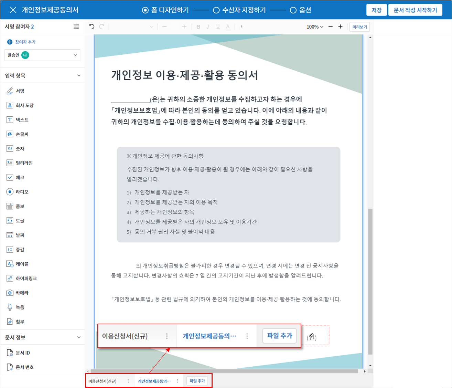The image size is (452, 388).
Task: Click the horizontal document scrollbar thumb
Action: 224,371
